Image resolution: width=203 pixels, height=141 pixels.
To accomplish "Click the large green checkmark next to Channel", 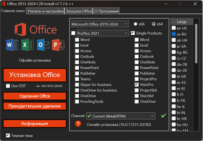I will pyautogui.click(x=164, y=115).
